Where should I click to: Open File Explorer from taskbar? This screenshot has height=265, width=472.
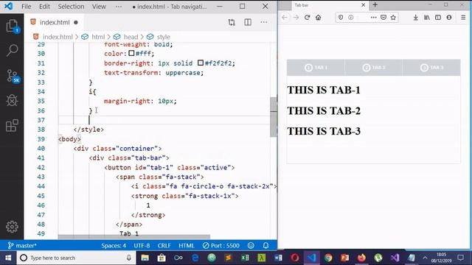145,258
